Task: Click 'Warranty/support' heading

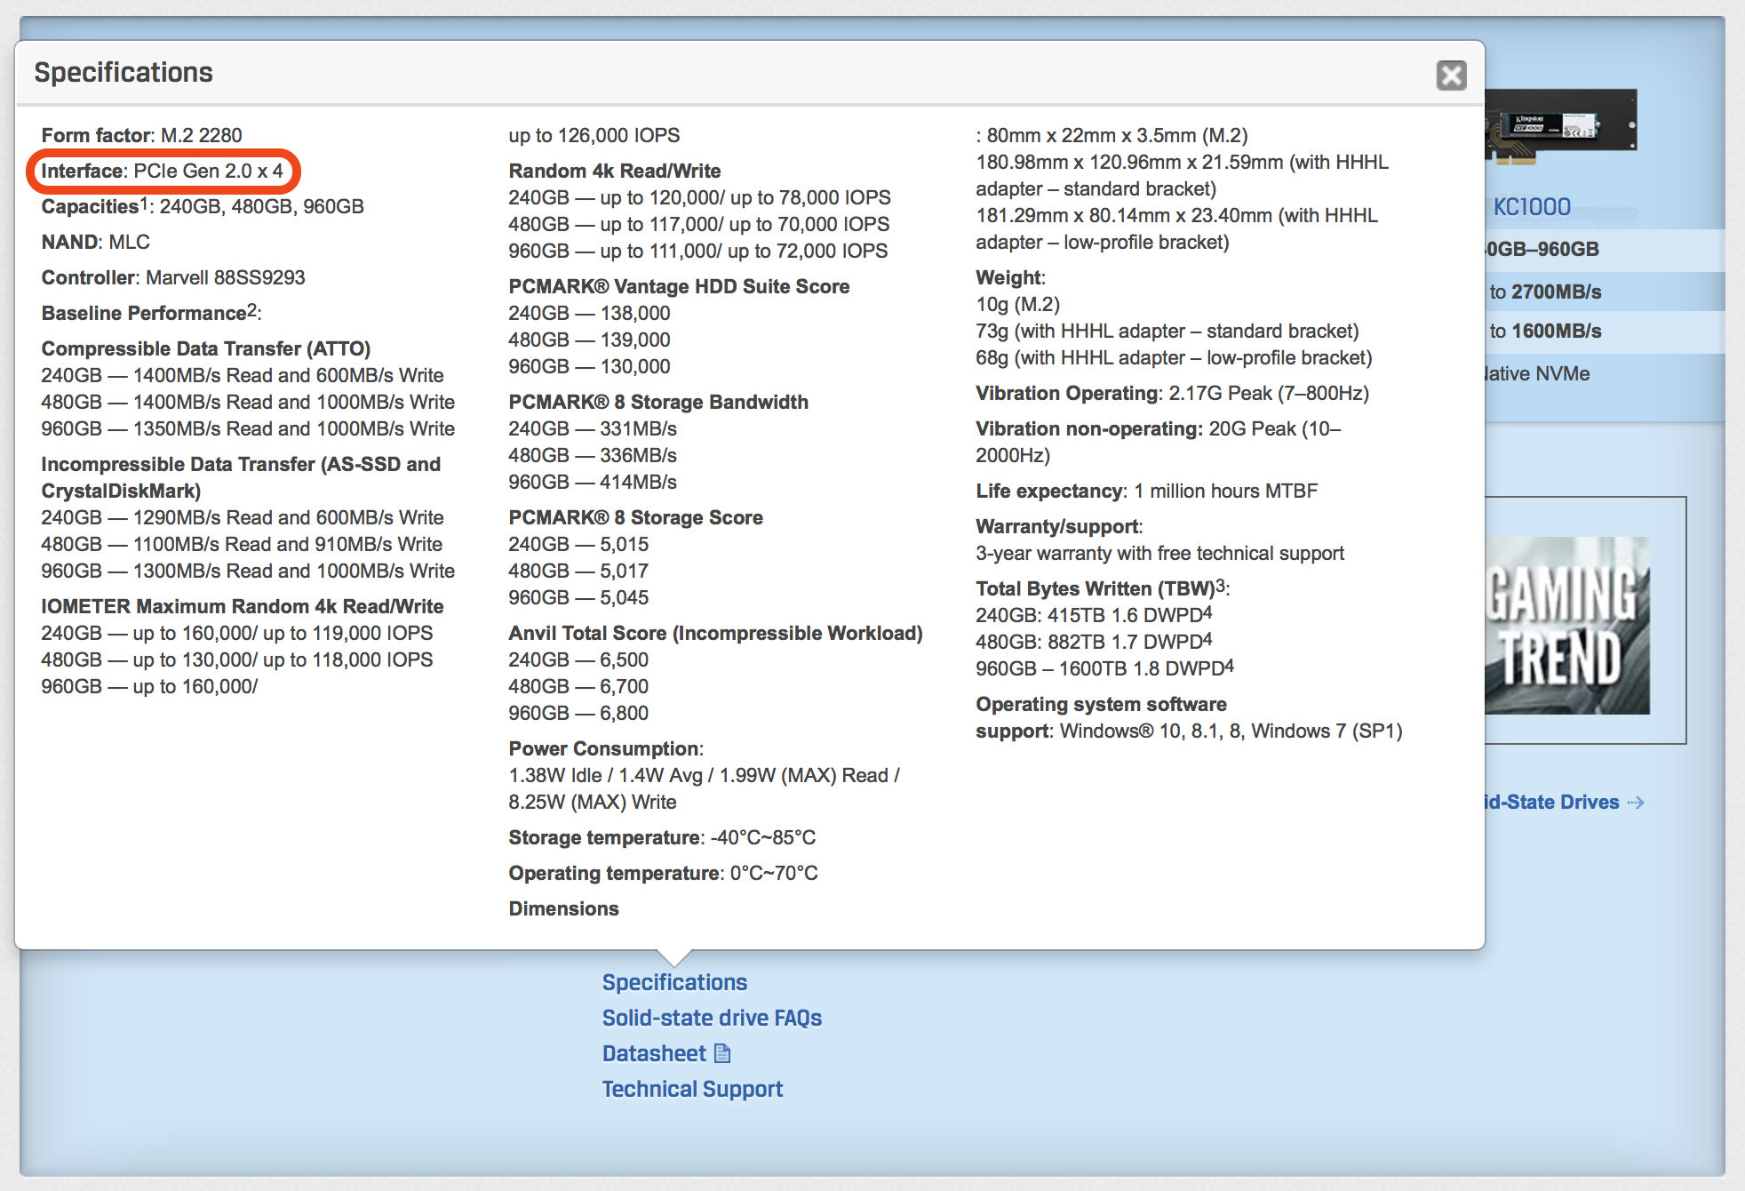Action: [1059, 526]
